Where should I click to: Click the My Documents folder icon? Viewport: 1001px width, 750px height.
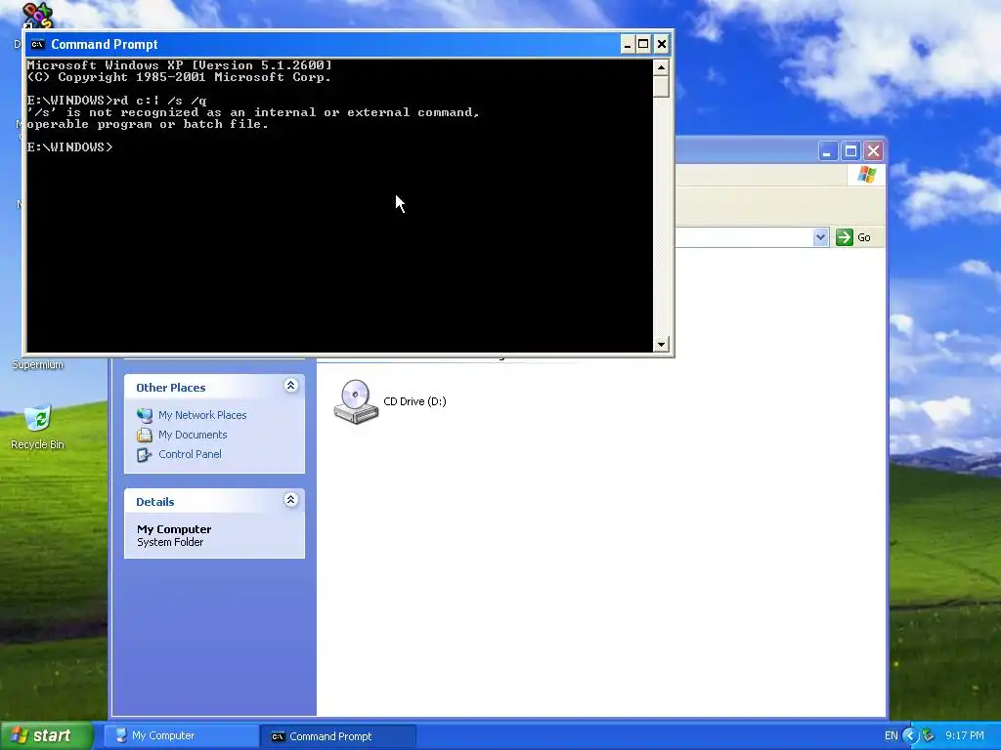click(x=145, y=435)
